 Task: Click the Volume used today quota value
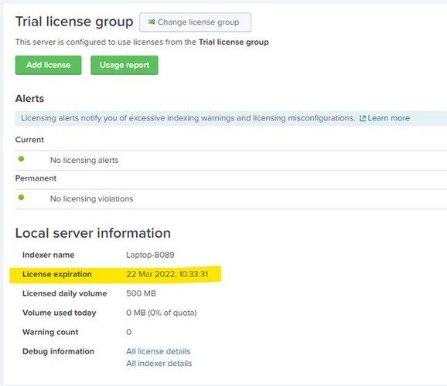162,313
